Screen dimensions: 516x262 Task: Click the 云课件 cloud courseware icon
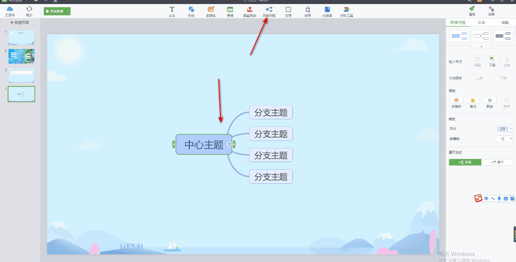tap(10, 11)
